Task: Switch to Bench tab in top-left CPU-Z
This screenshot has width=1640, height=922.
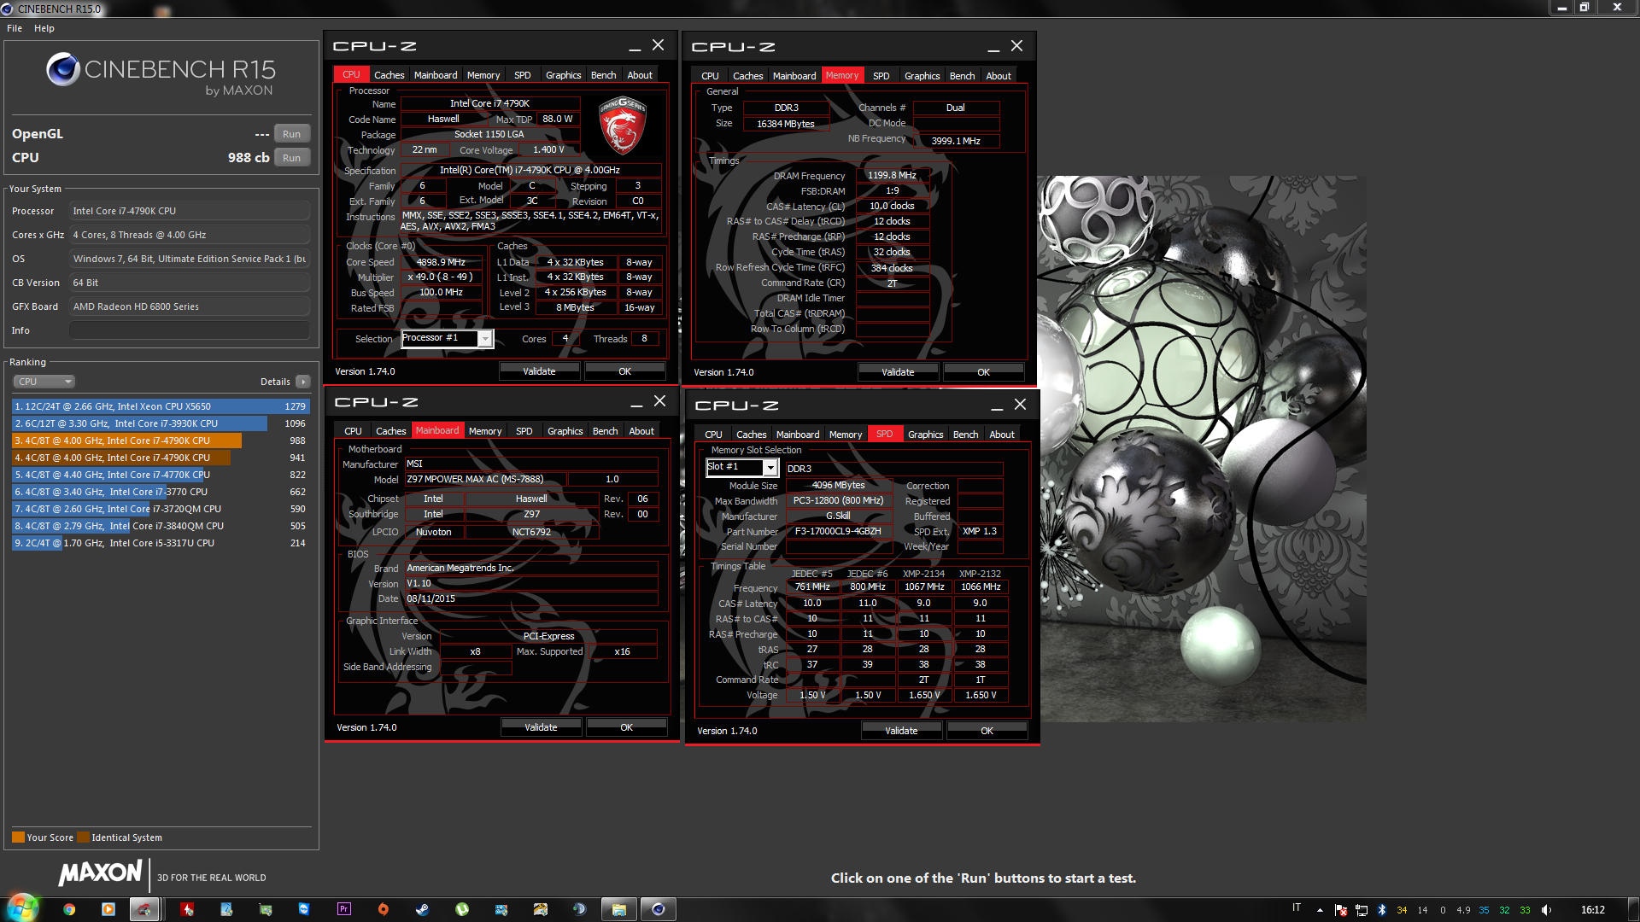Action: point(603,75)
